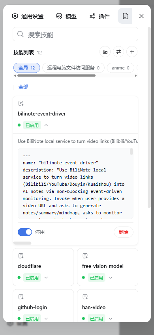
Task: Click the 已启用 badge on free-vision-model
Action: [96, 277]
